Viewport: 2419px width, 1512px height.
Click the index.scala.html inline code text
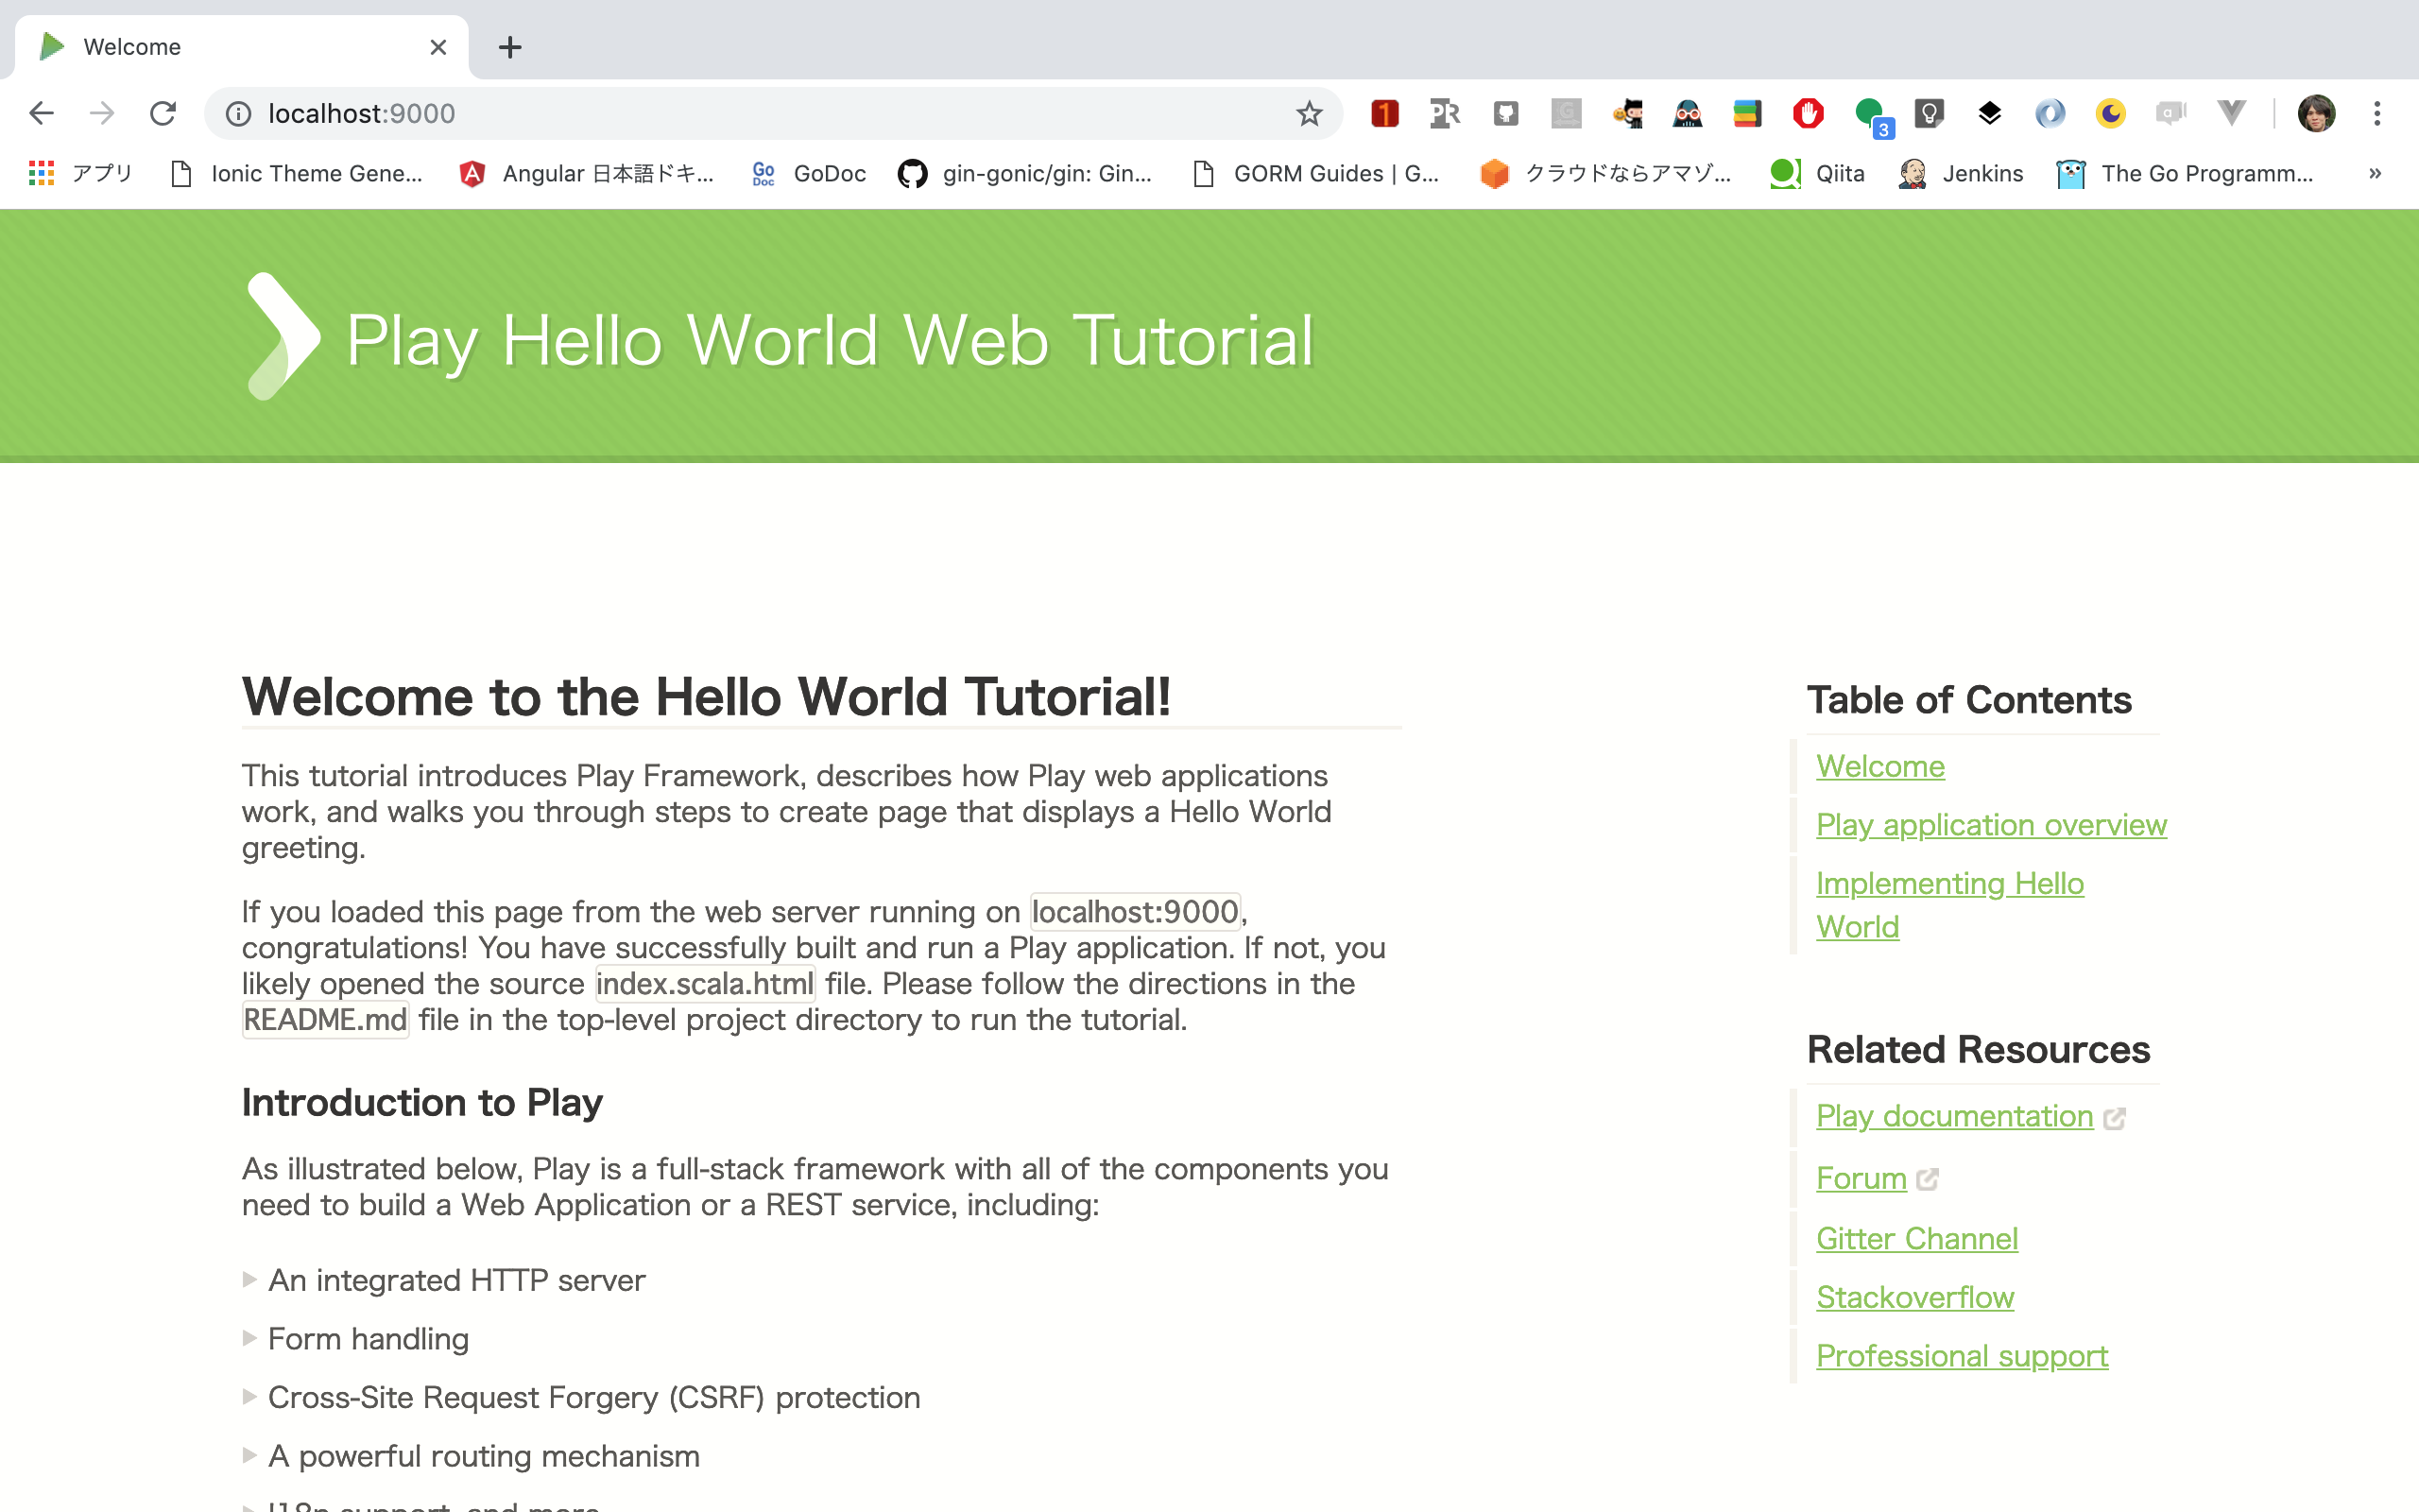point(705,984)
